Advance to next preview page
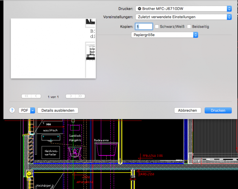Viewport: 238px width, 189px height. [x=70, y=96]
